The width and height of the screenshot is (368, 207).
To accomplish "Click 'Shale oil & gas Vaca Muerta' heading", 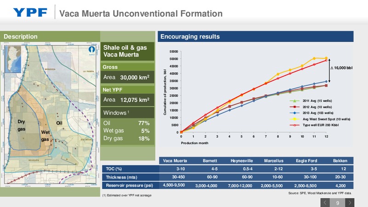I will [125, 51].
